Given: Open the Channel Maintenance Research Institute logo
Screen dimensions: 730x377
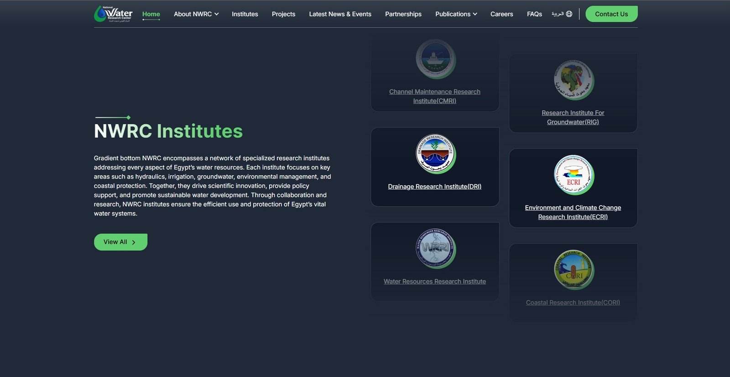Looking at the screenshot, I should click(x=435, y=59).
